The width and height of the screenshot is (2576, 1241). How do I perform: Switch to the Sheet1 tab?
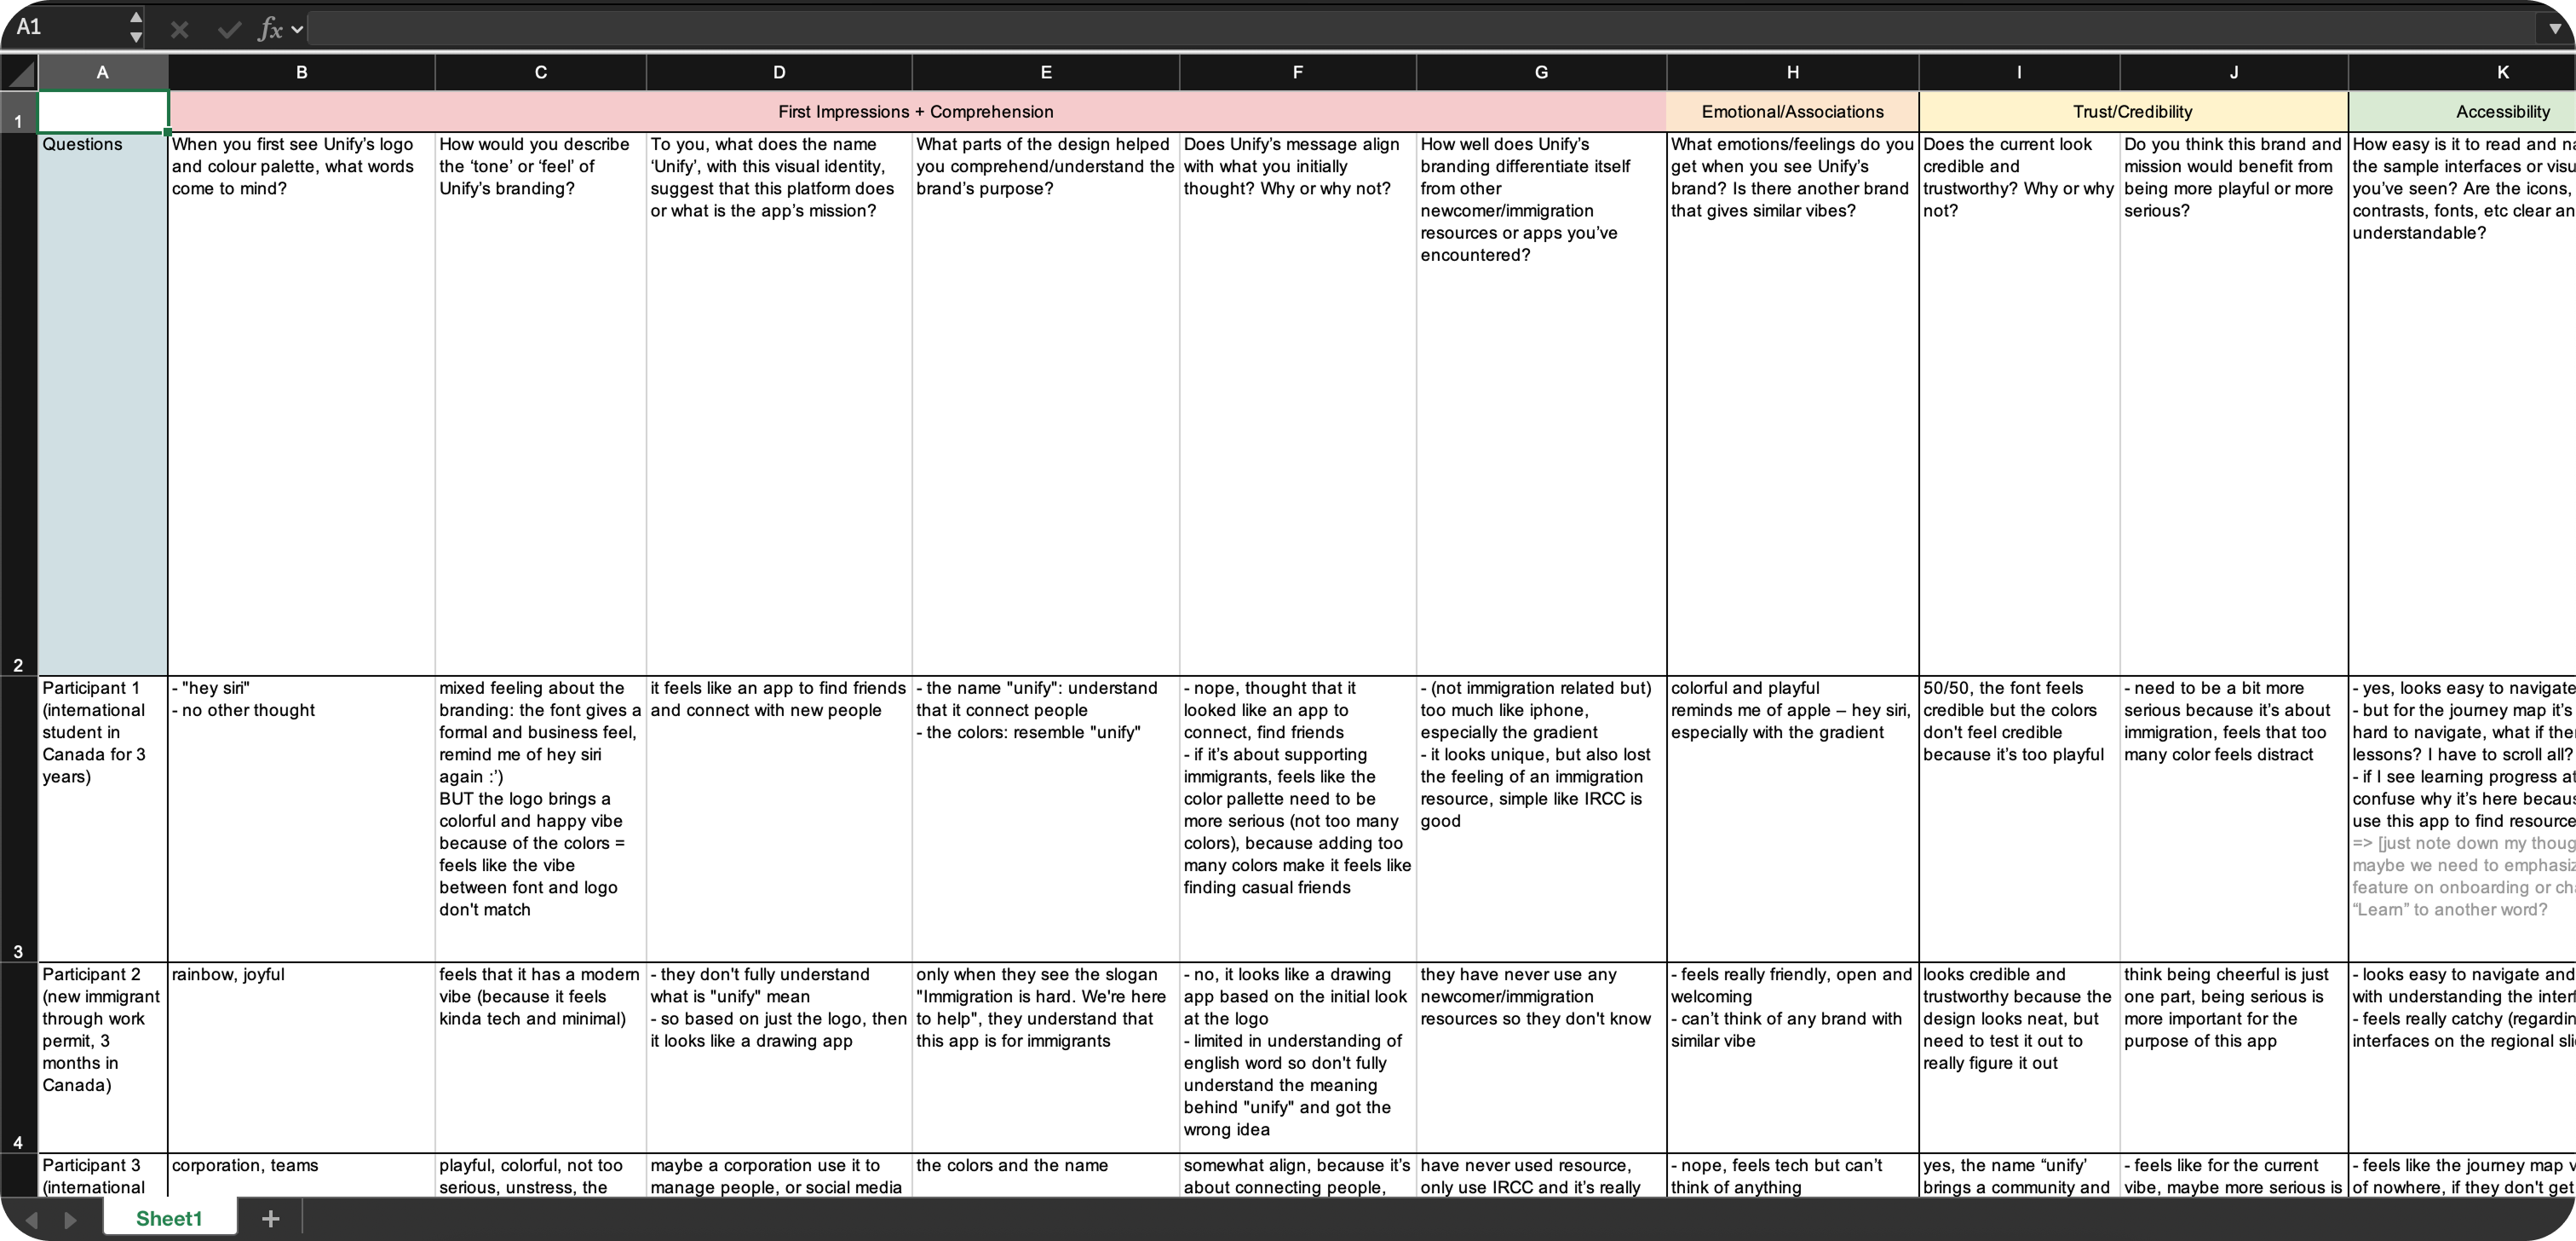click(x=169, y=1218)
